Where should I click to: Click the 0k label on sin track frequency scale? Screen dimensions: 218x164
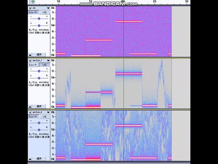pyautogui.click(x=53, y=55)
